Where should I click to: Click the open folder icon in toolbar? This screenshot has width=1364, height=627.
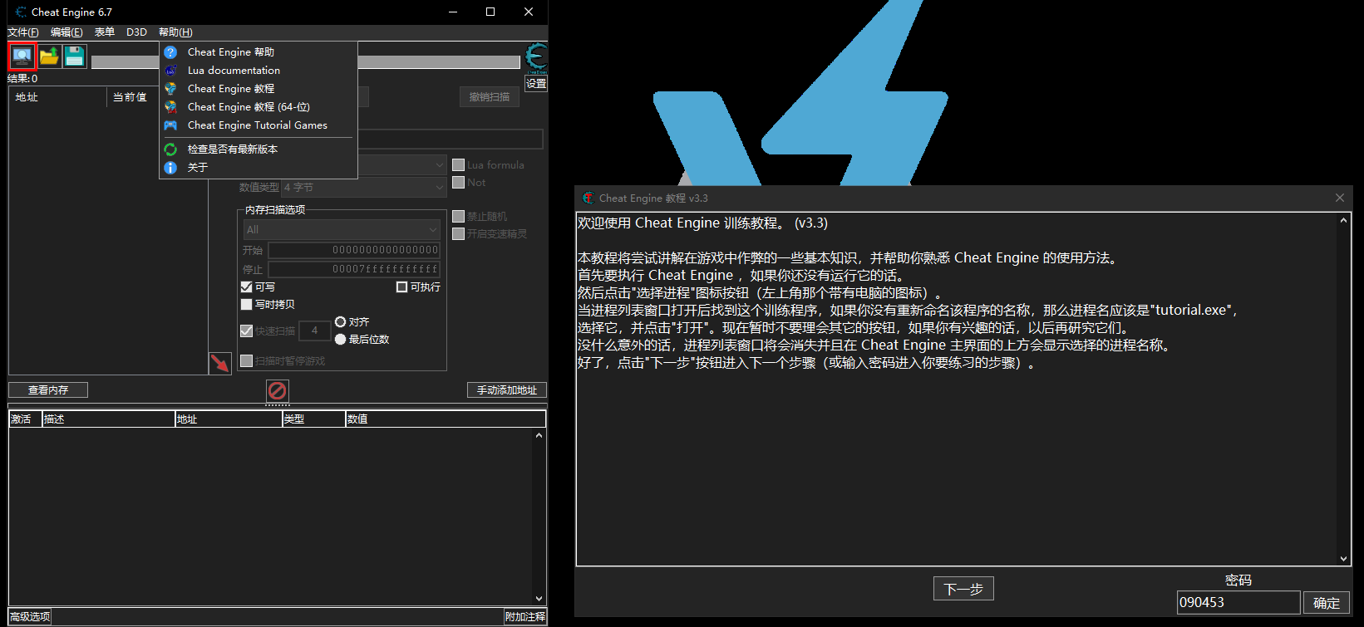[x=49, y=56]
